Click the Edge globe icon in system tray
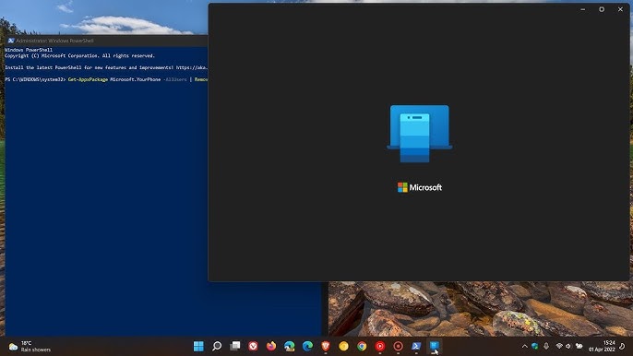The width and height of the screenshot is (633, 356). 535,346
